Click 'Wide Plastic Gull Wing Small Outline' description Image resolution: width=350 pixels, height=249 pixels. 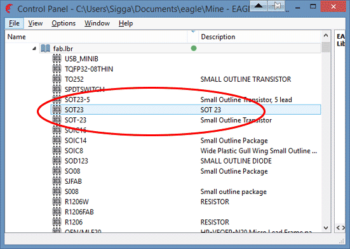pos(259,151)
